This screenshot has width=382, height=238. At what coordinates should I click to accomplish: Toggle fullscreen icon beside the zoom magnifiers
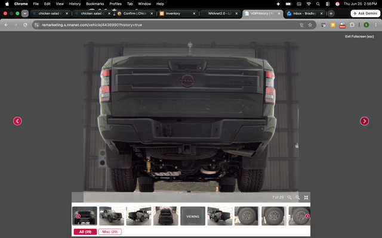306,198
